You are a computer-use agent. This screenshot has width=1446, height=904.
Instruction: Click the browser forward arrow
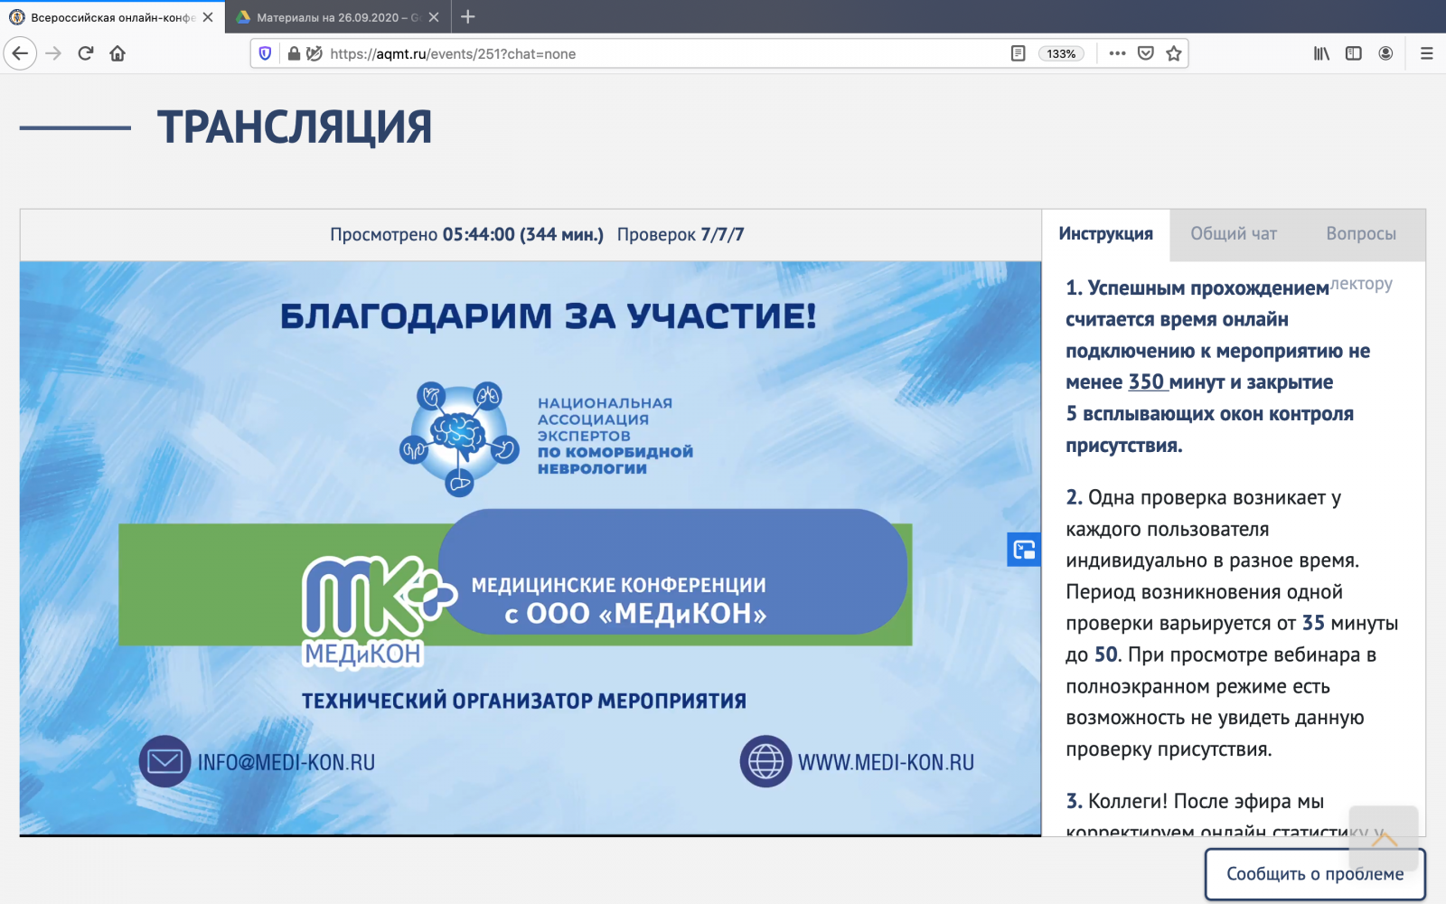click(x=53, y=53)
